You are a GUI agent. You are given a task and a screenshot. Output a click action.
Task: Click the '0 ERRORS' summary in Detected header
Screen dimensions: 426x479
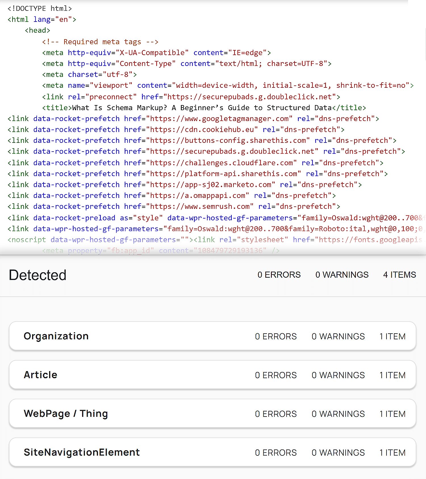tap(279, 275)
